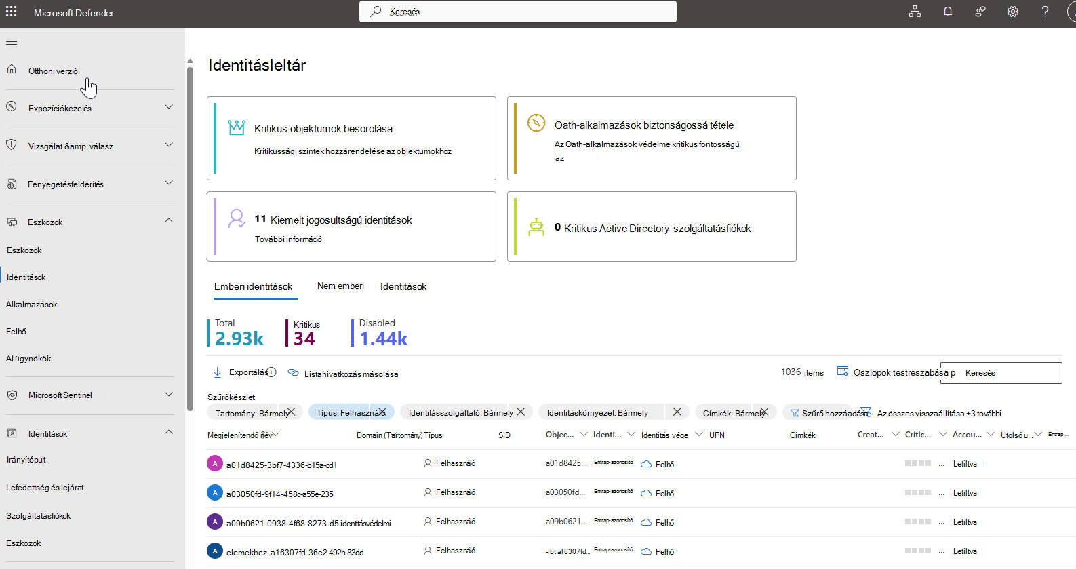Image resolution: width=1076 pixels, height=569 pixels.
Task: Open the Identitások tab
Action: (x=403, y=286)
